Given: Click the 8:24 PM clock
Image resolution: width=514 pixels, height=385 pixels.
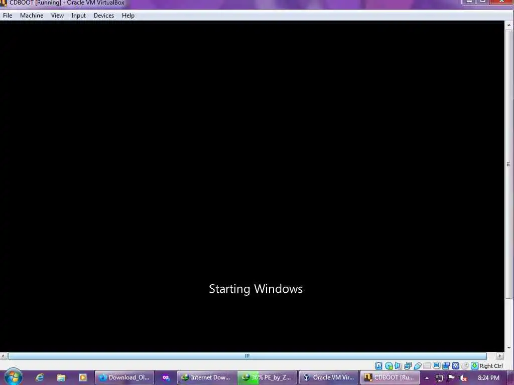Looking at the screenshot, I should pos(488,378).
